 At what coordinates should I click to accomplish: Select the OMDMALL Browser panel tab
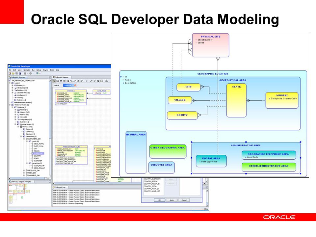coord(18,77)
